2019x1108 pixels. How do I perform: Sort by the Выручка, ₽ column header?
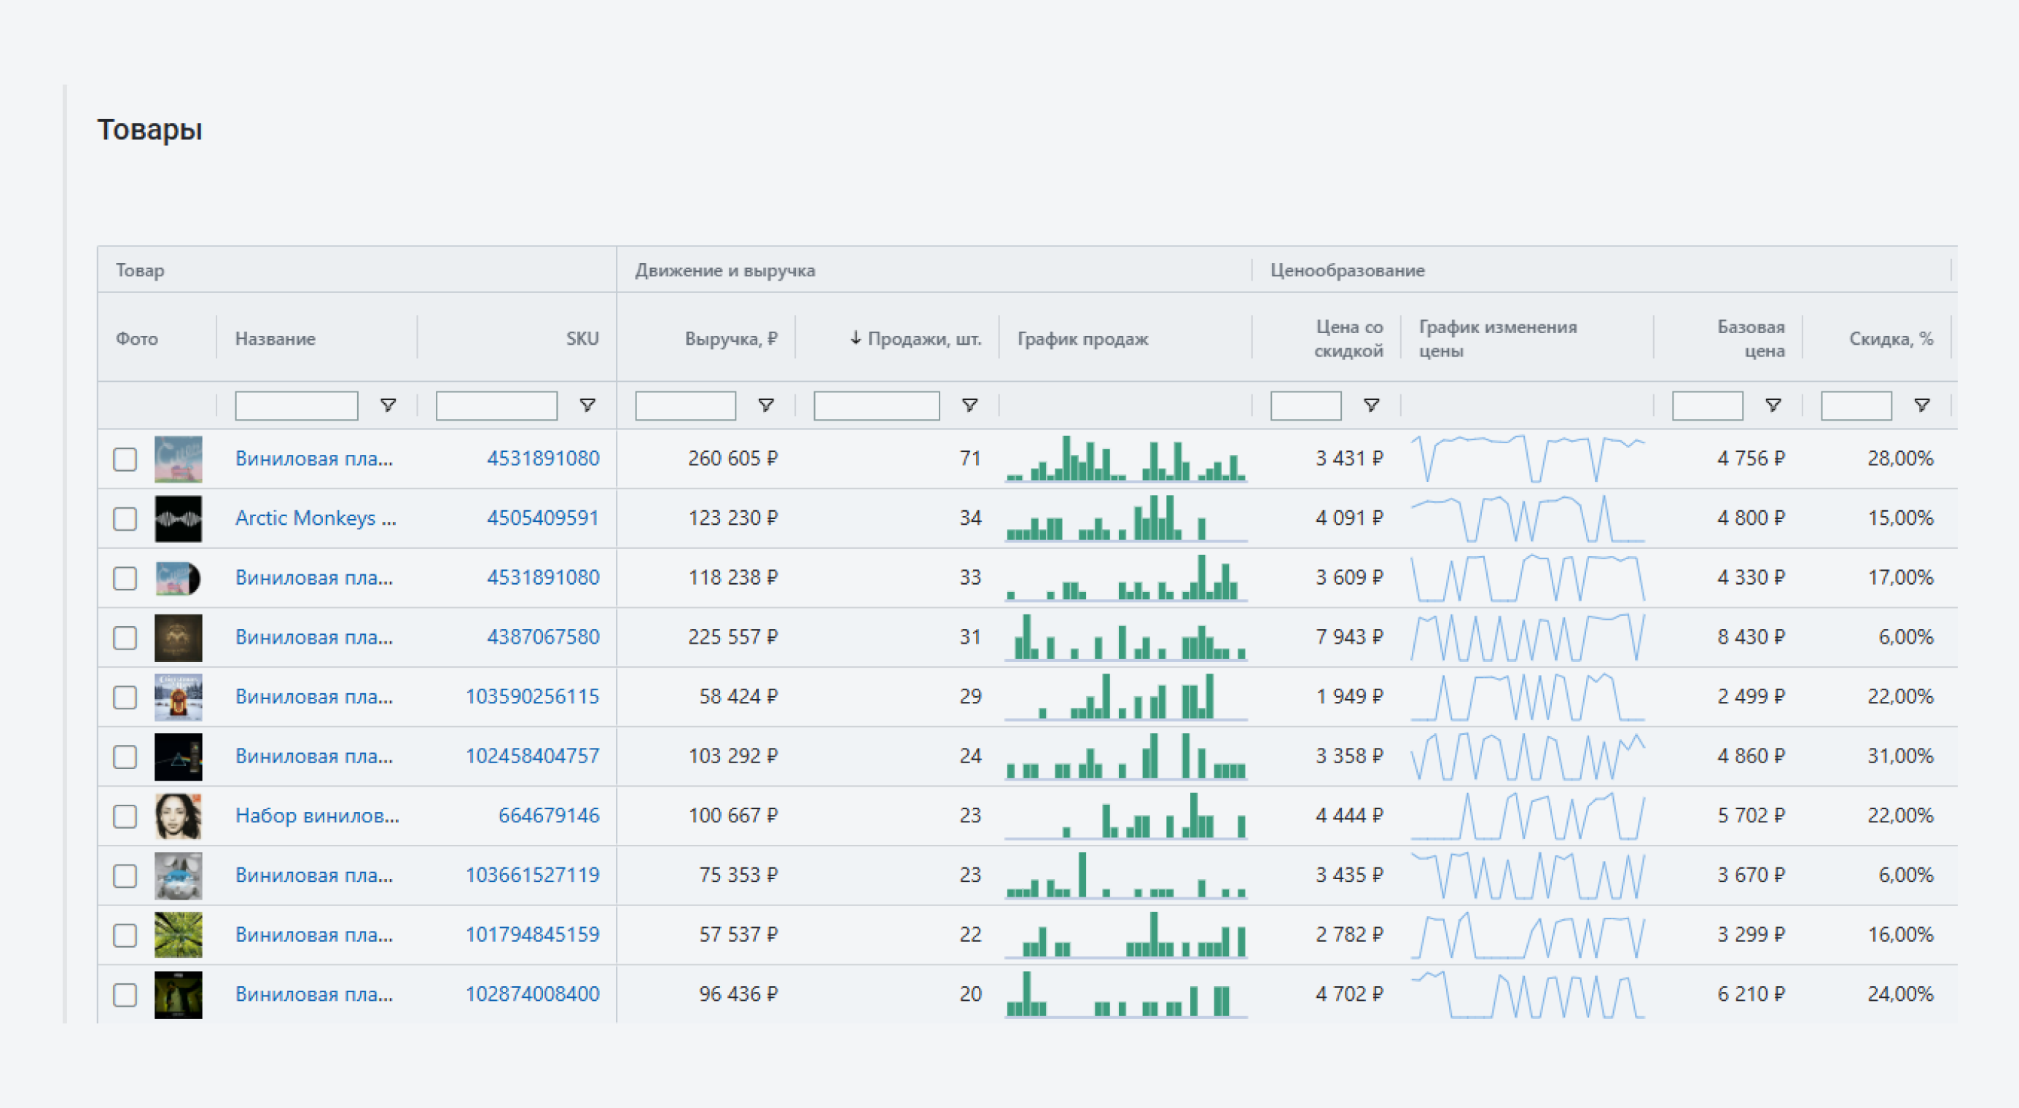[x=730, y=338]
